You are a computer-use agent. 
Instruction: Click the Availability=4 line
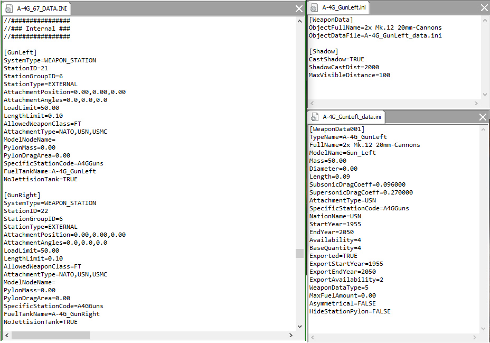click(x=335, y=240)
